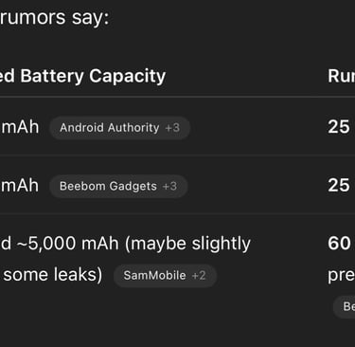
Task: Click the word Battery in the header
Action: pyautogui.click(x=52, y=77)
